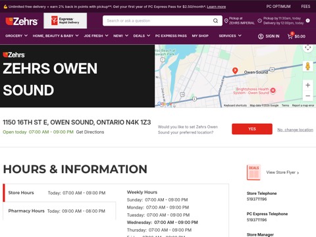Expand the New! menu

pos(120,36)
